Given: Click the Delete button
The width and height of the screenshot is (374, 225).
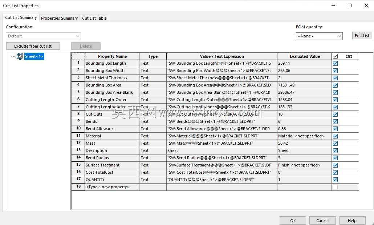Looking at the screenshot, I should pyautogui.click(x=86, y=46).
